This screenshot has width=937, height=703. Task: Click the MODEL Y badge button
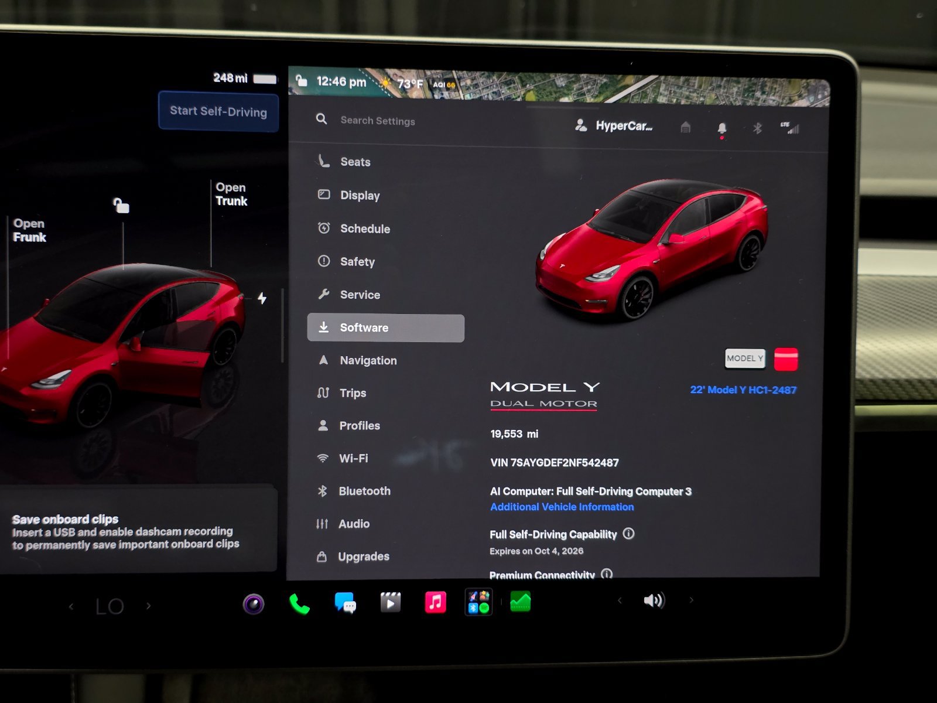click(745, 359)
